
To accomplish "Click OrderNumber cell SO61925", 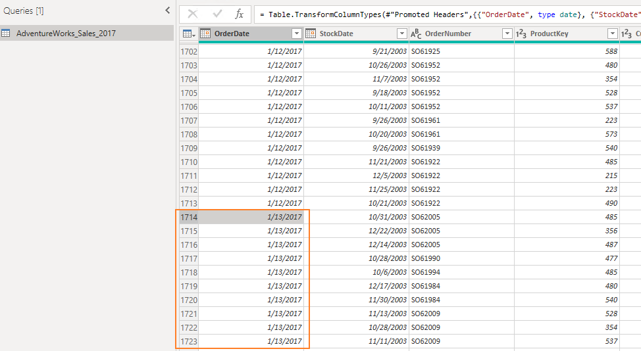I will [x=461, y=51].
